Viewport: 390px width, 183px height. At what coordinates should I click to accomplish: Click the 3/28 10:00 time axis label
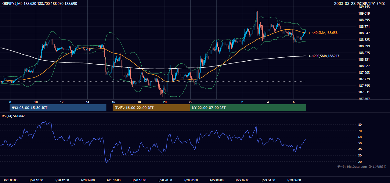click(x=36, y=180)
